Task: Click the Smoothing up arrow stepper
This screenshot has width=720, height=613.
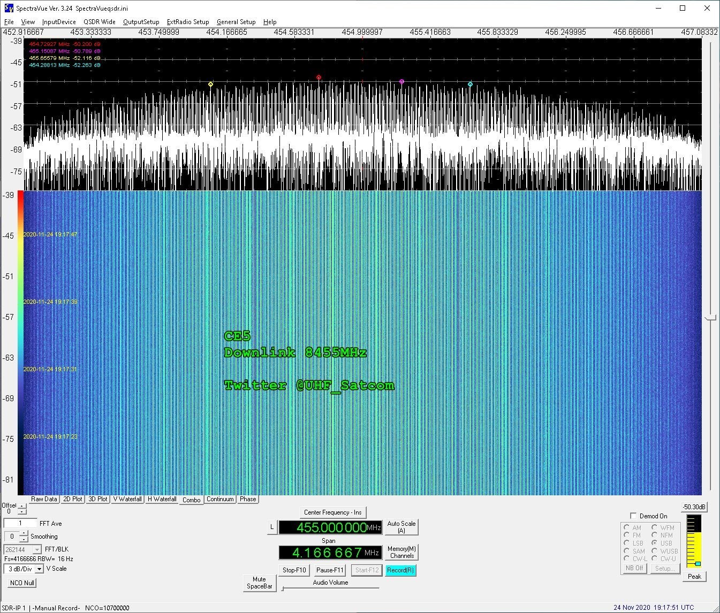Action: [24, 534]
